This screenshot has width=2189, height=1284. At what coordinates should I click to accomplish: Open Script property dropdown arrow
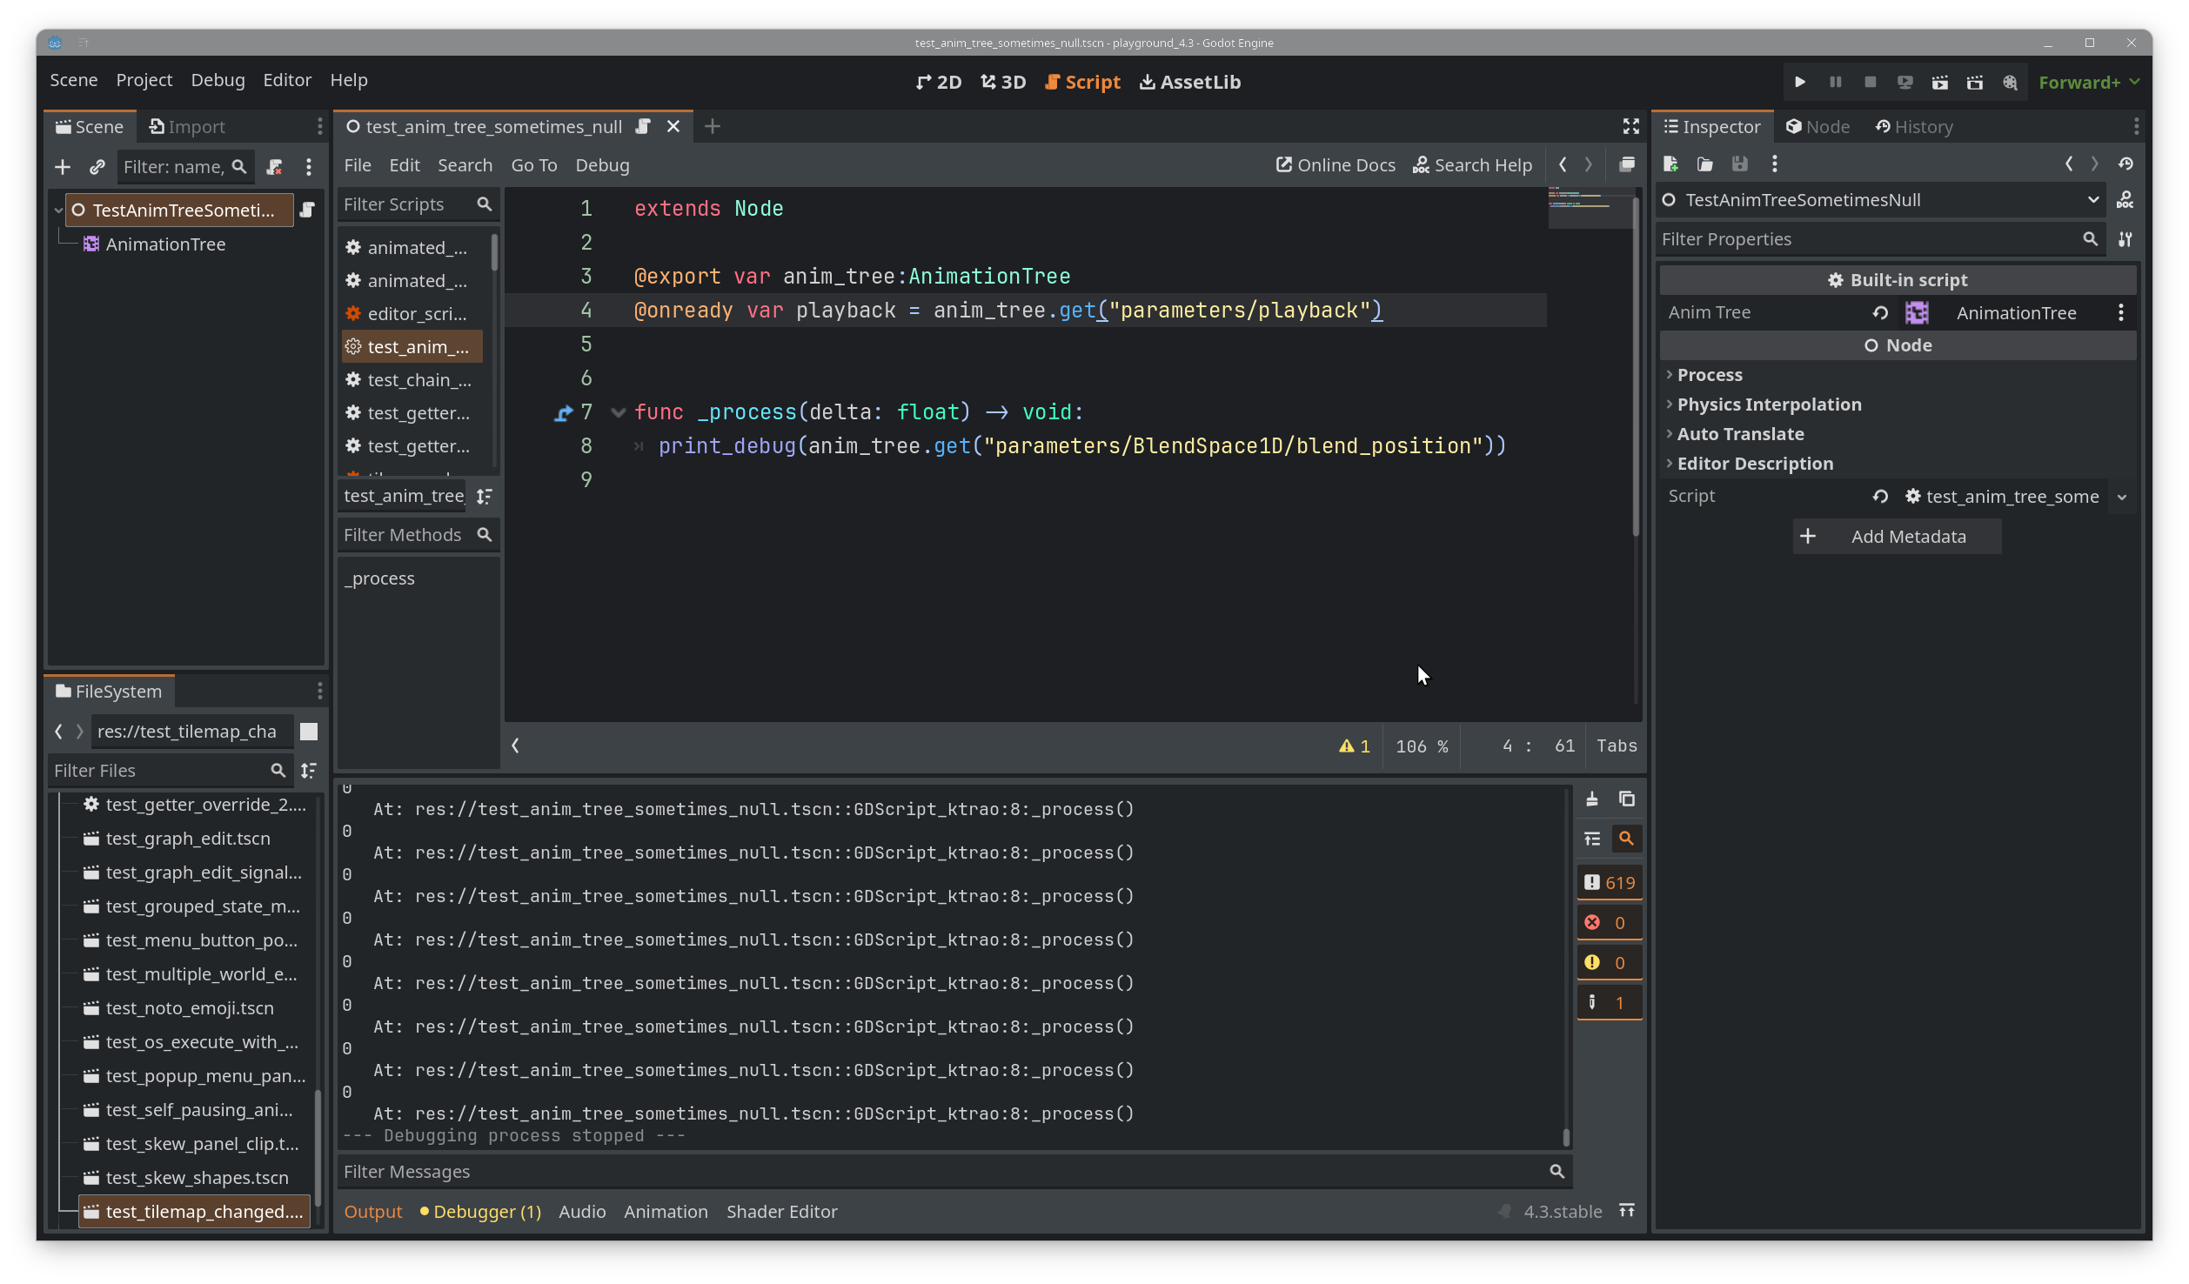point(2122,497)
